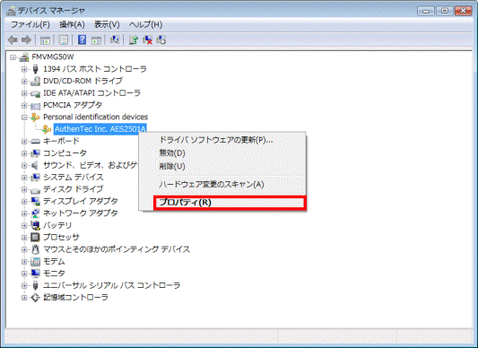478x348 pixels.
Task: Click the 1394 バス ホスト コントローラ icon
Action: [x=35, y=69]
